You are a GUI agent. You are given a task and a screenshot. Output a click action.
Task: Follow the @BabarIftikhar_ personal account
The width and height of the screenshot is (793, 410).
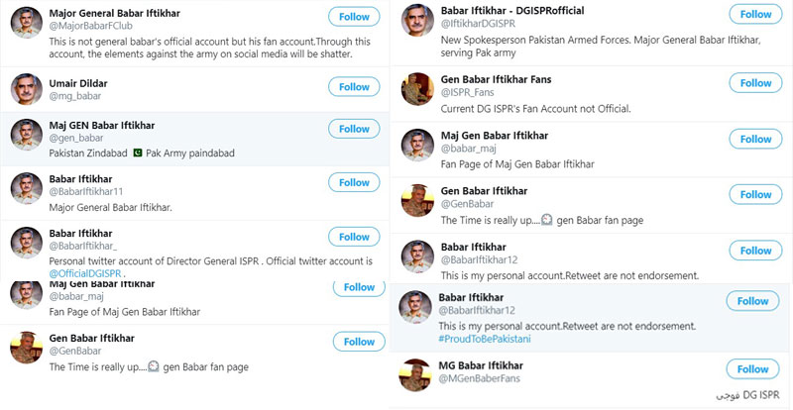tap(354, 238)
